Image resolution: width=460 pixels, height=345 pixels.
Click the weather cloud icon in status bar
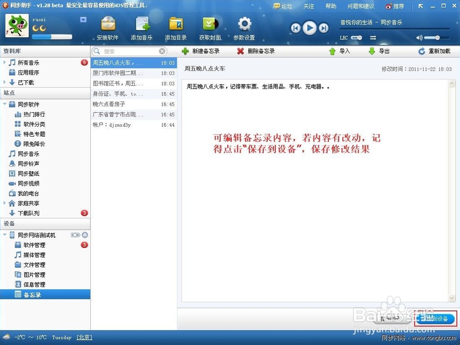point(6,337)
